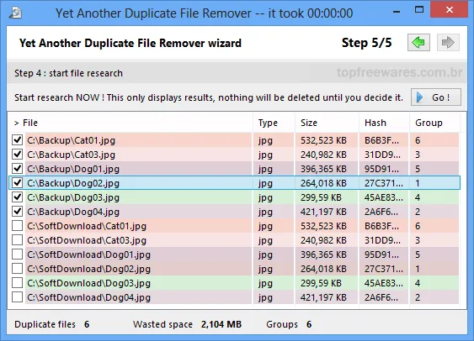
Task: Uncheck C:\Backup\Dog01.jpg checkbox
Action: 17,169
